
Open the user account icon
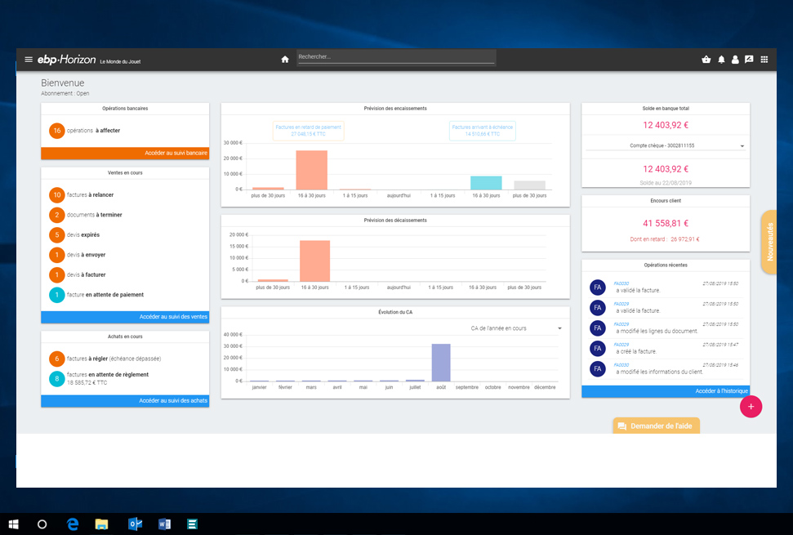tap(734, 59)
